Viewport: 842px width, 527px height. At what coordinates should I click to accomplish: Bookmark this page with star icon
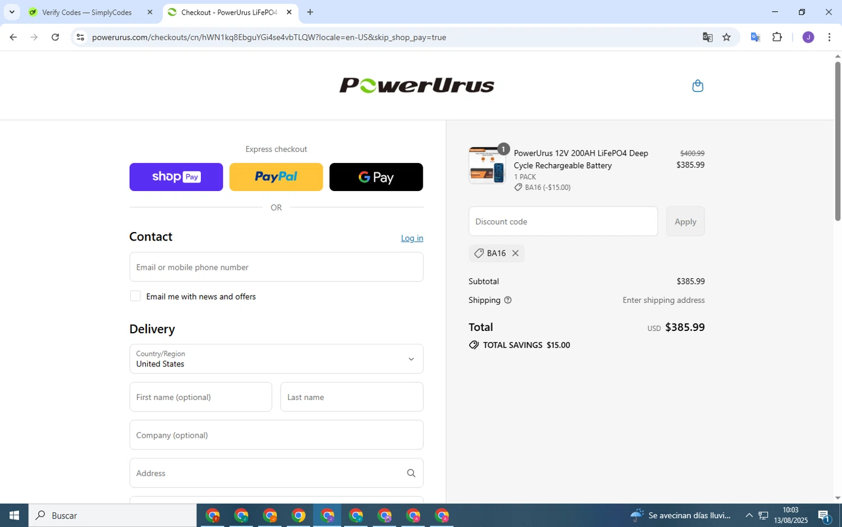coord(726,37)
